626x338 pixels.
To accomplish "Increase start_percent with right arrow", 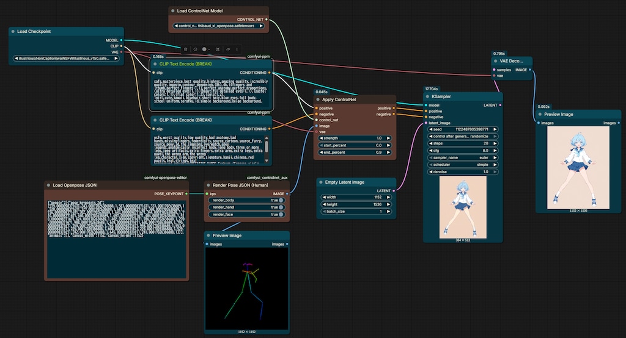I will click(388, 145).
